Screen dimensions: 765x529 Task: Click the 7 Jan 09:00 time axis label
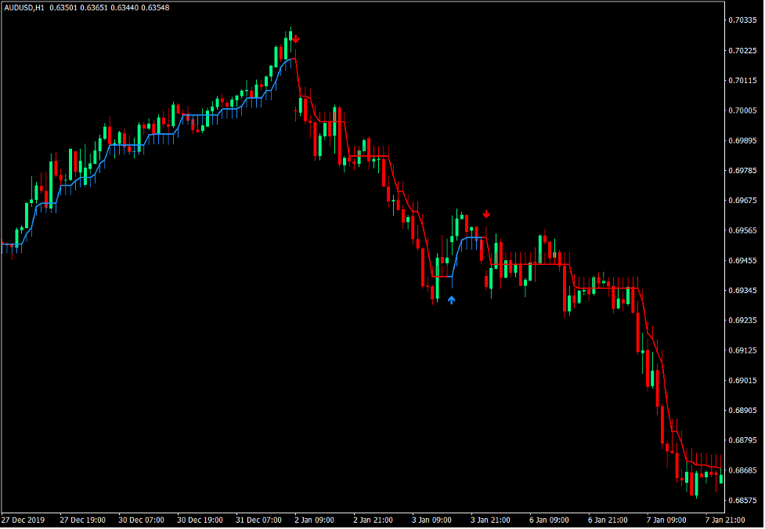pyautogui.click(x=666, y=520)
